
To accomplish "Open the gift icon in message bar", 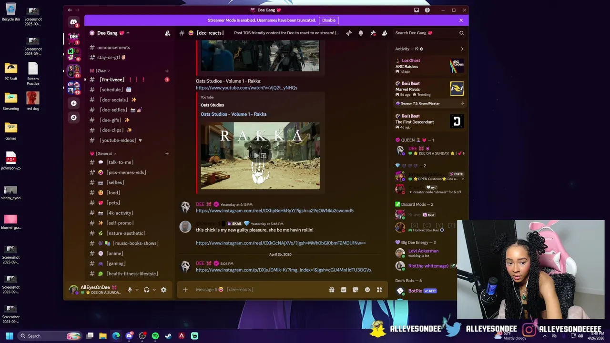I will click(x=332, y=290).
